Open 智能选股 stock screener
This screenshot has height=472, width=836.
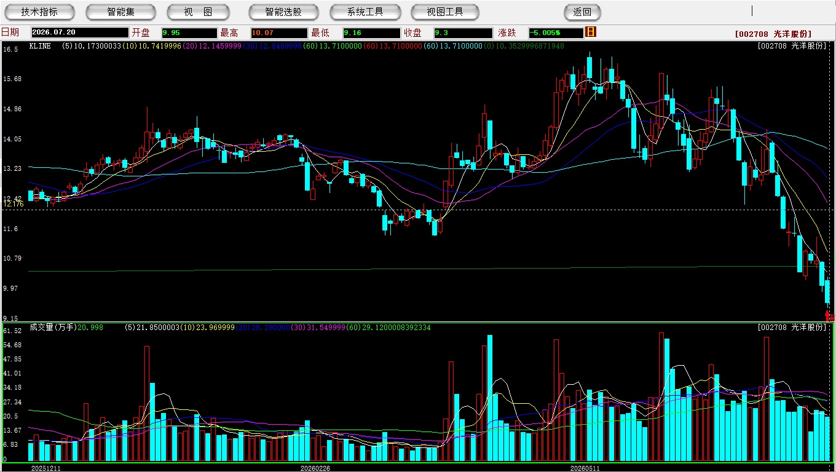pos(283,12)
